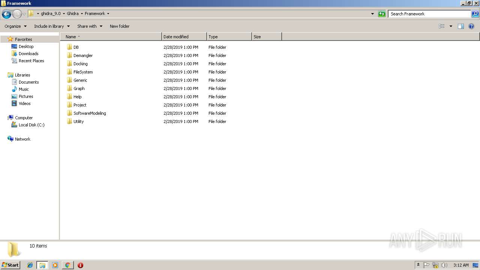Select the Ghidra breadcrumb segment

click(73, 14)
